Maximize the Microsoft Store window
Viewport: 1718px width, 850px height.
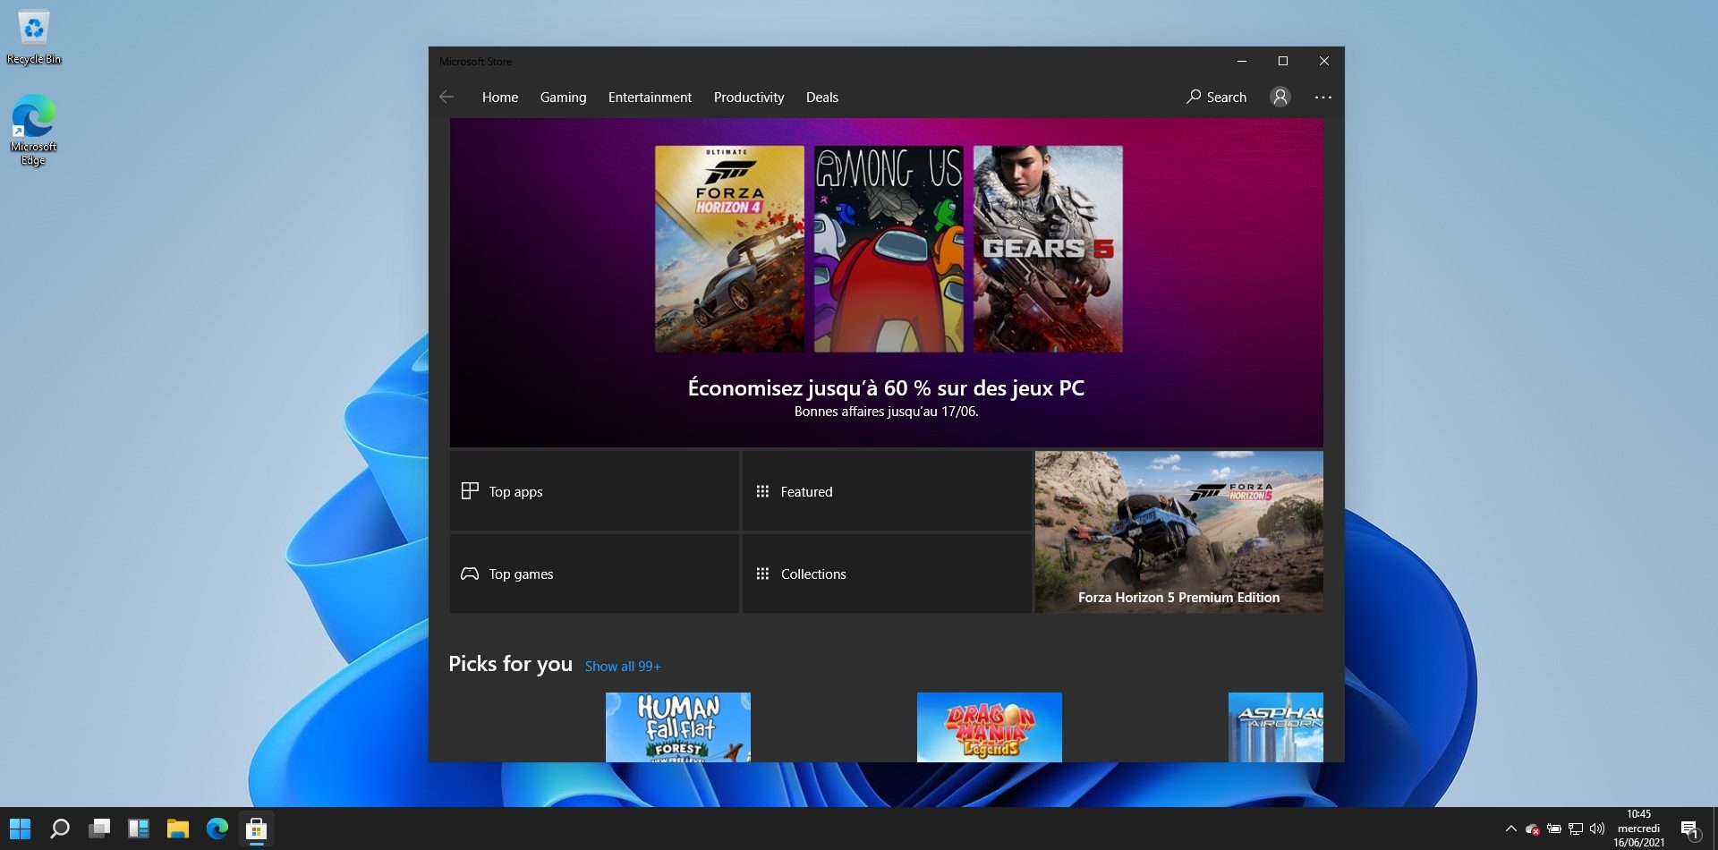point(1282,61)
